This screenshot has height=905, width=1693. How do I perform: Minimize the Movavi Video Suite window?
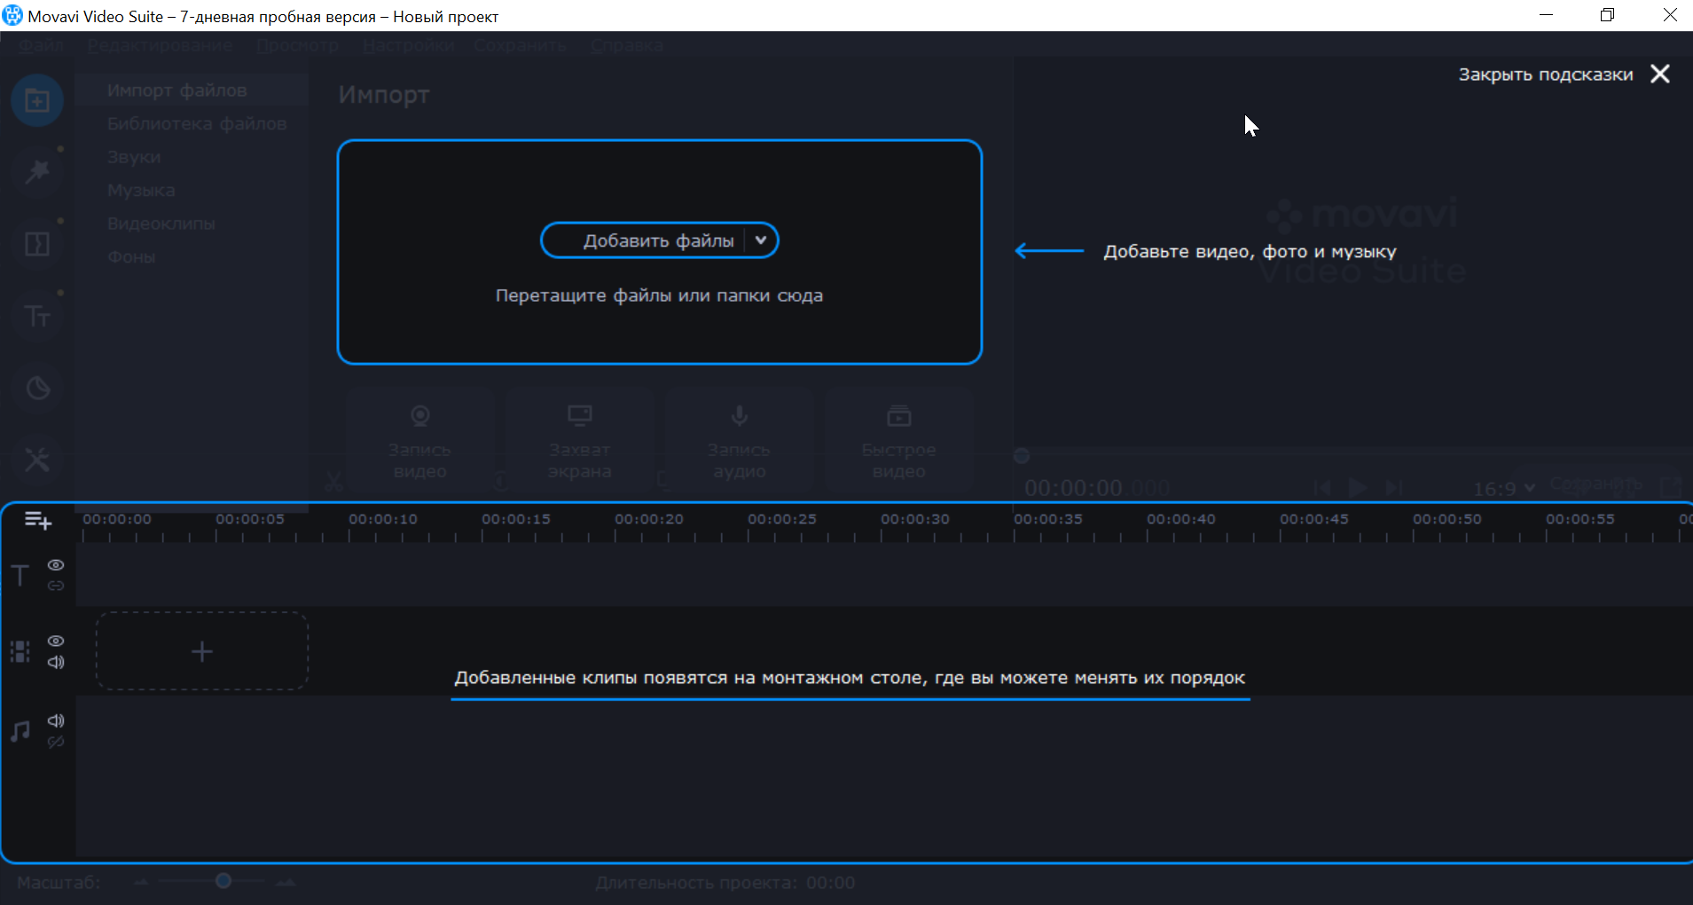pos(1546,15)
